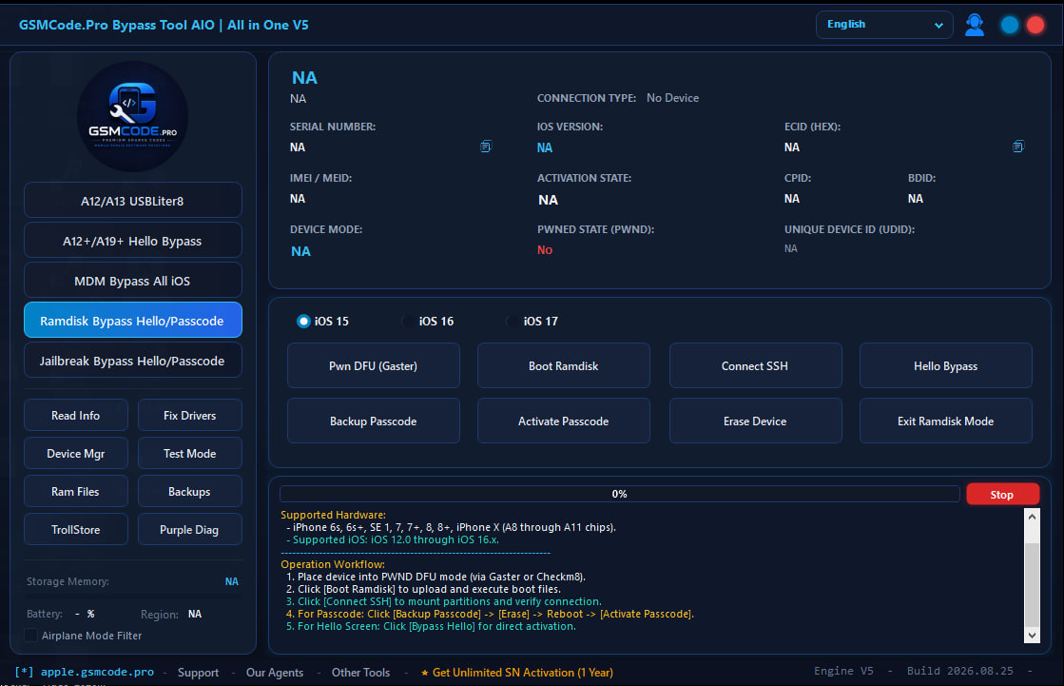Open the Support link
The width and height of the screenshot is (1064, 686).
pyautogui.click(x=198, y=672)
